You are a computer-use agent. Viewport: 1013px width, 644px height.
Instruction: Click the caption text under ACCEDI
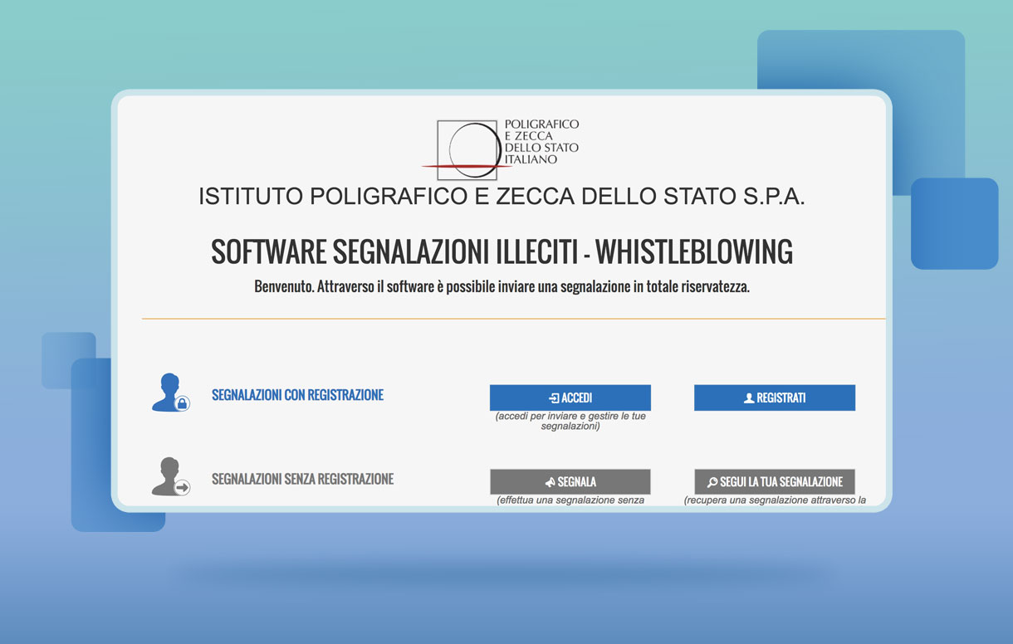pyautogui.click(x=570, y=422)
